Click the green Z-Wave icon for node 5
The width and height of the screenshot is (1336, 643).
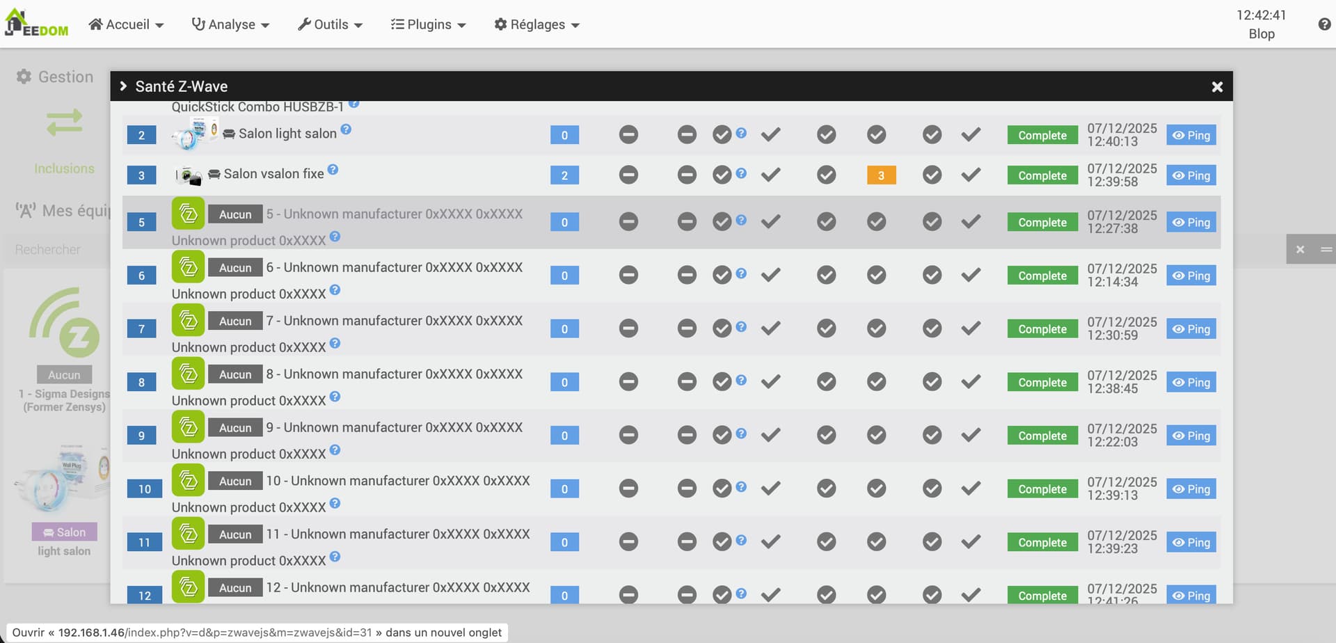(188, 214)
